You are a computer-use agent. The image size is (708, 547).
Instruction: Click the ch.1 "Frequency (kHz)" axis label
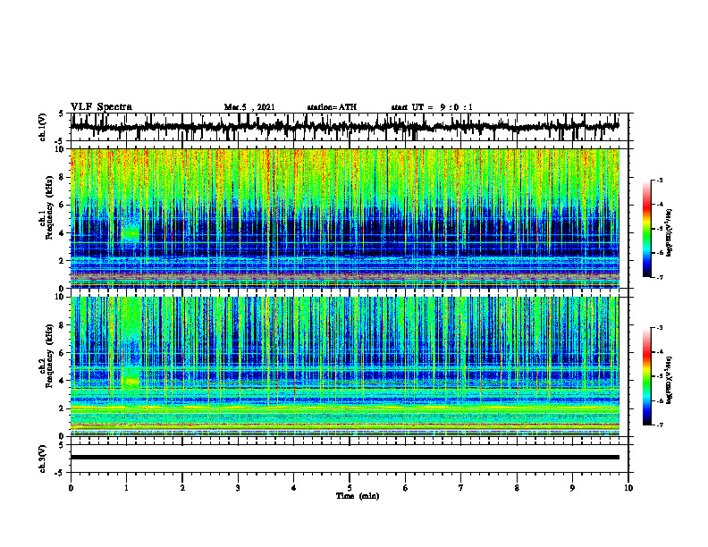49,208
